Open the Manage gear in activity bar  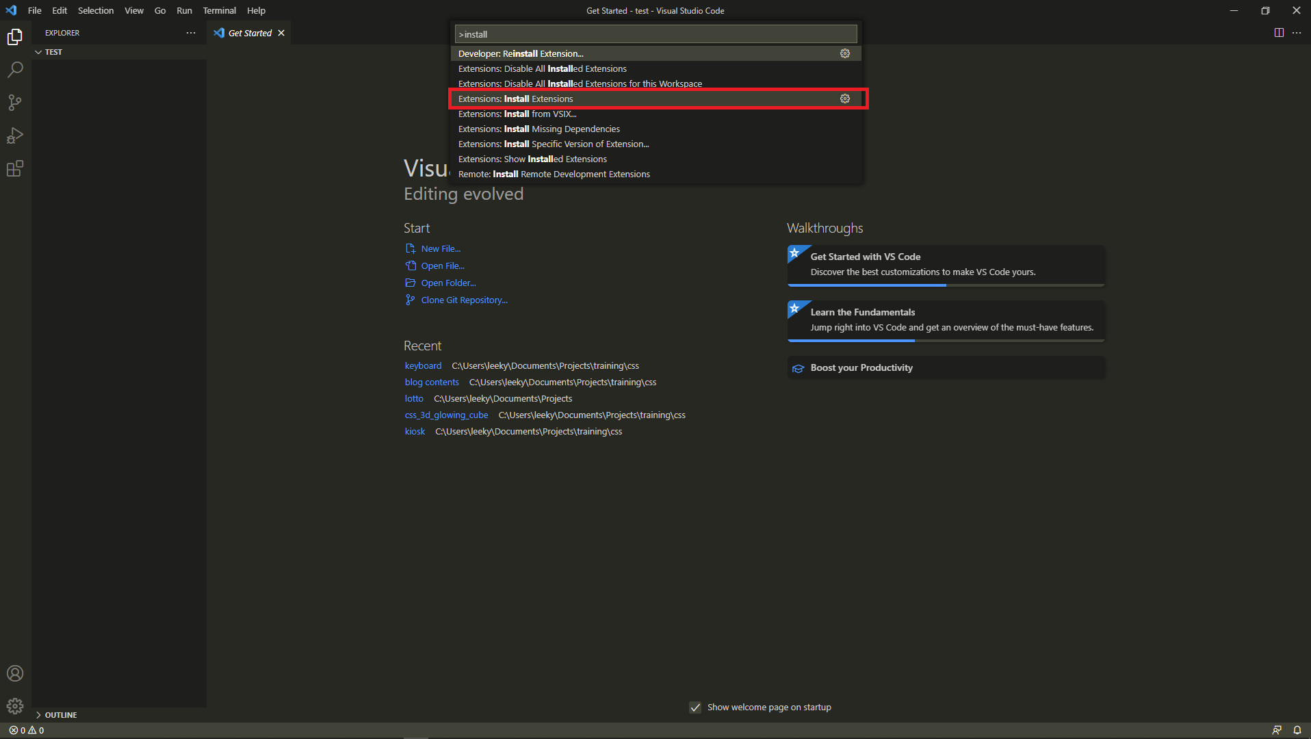click(15, 706)
